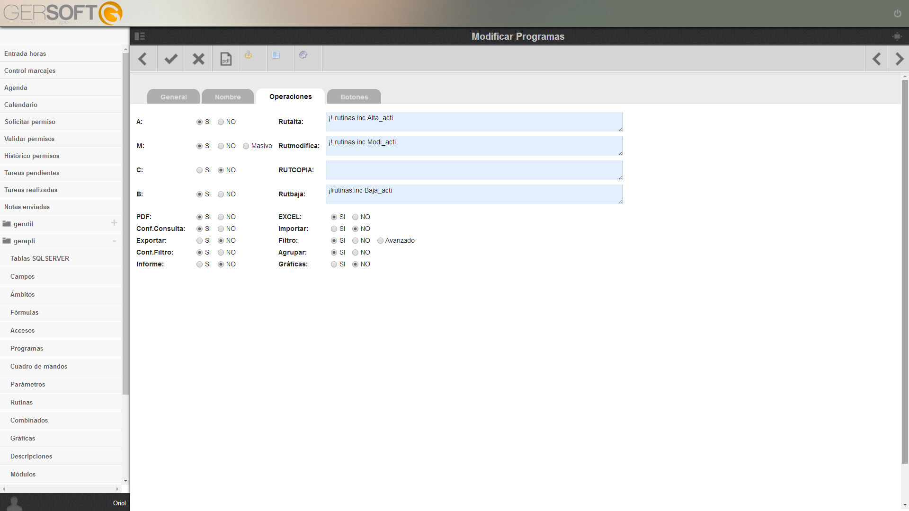
Task: Select the Operaciones tab
Action: pyautogui.click(x=290, y=97)
